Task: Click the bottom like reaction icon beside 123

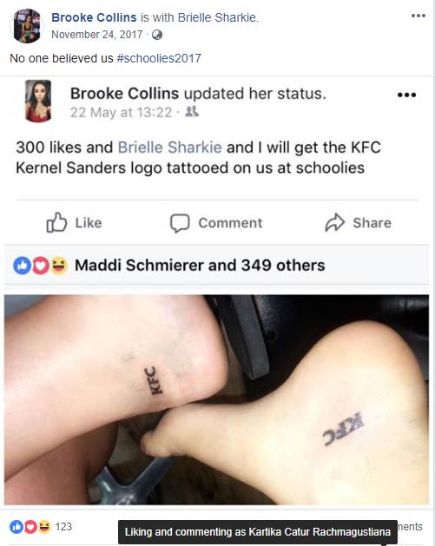Action: 16,527
